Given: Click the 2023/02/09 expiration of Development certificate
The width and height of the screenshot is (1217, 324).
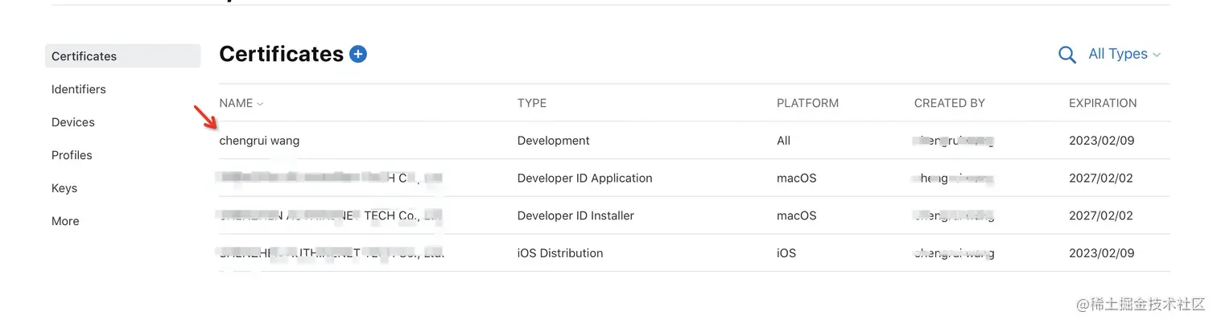Looking at the screenshot, I should coord(1101,141).
